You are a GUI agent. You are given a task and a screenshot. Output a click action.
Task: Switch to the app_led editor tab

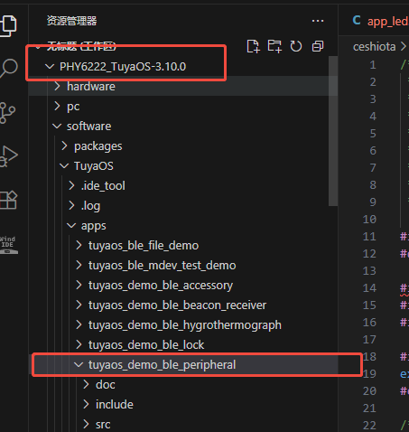pos(380,21)
